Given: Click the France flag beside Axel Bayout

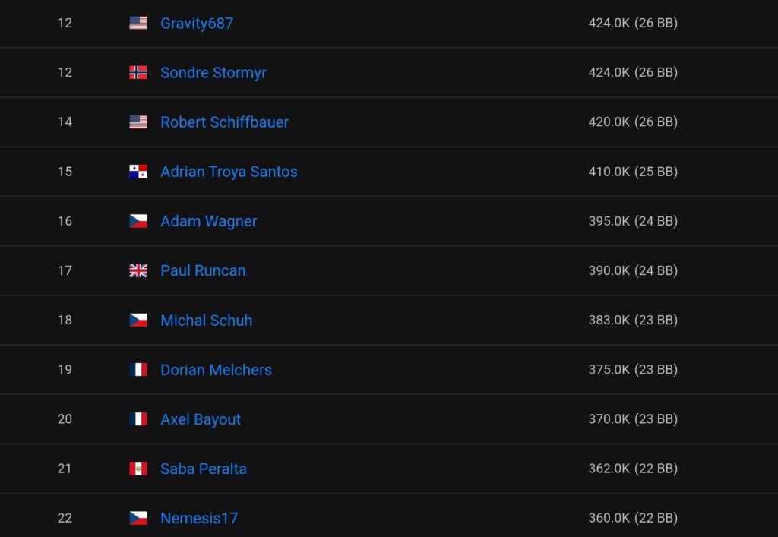Looking at the screenshot, I should pyautogui.click(x=138, y=419).
